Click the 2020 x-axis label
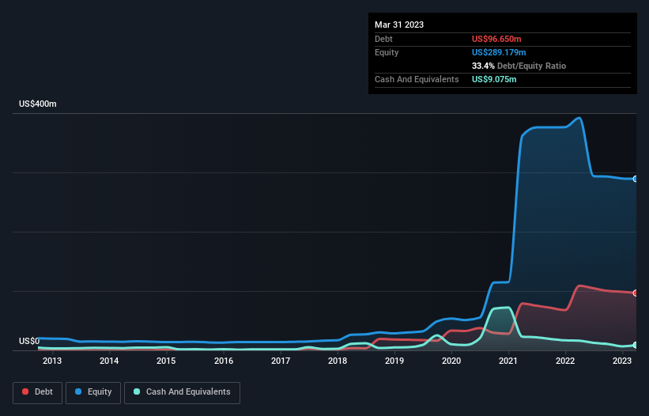This screenshot has height=416, width=649. (x=451, y=361)
